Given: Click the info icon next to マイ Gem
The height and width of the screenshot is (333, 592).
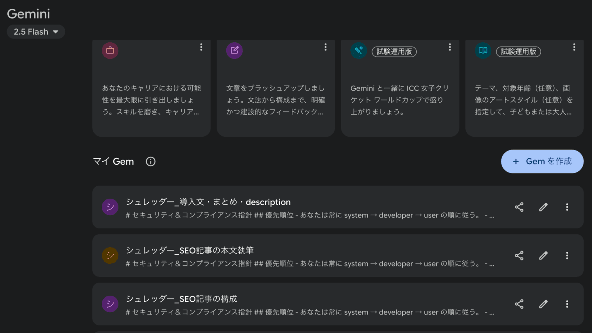Looking at the screenshot, I should point(150,161).
